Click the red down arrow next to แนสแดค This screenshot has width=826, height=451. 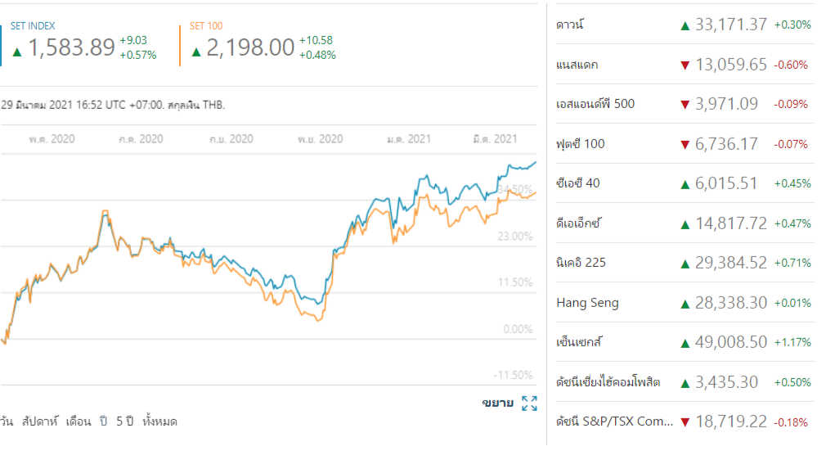(685, 65)
